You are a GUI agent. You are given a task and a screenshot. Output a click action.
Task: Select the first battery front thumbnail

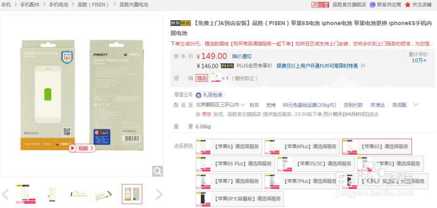point(25,194)
